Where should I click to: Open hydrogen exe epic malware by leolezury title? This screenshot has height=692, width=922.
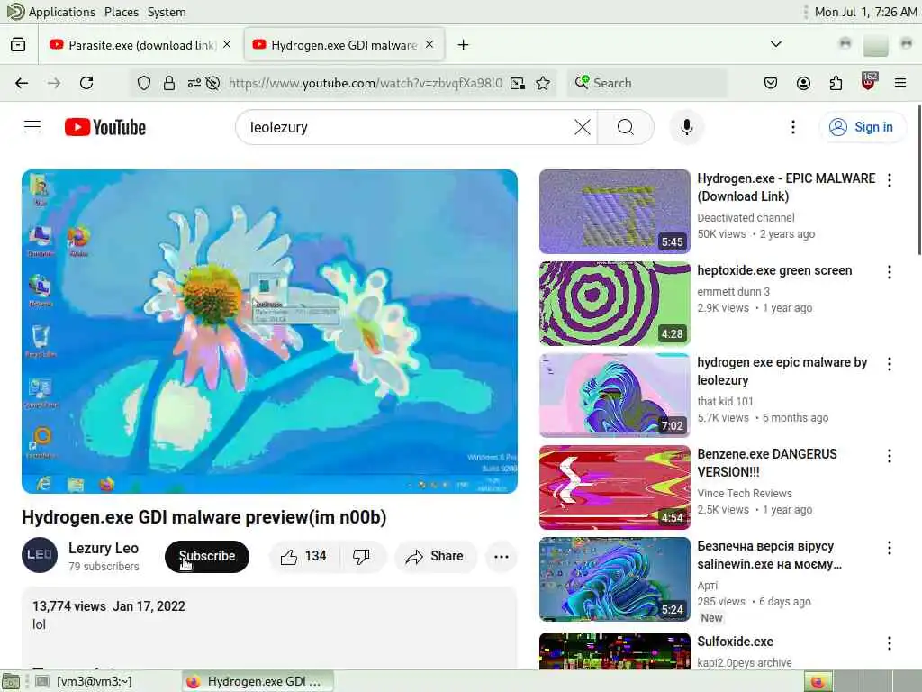[x=782, y=370]
